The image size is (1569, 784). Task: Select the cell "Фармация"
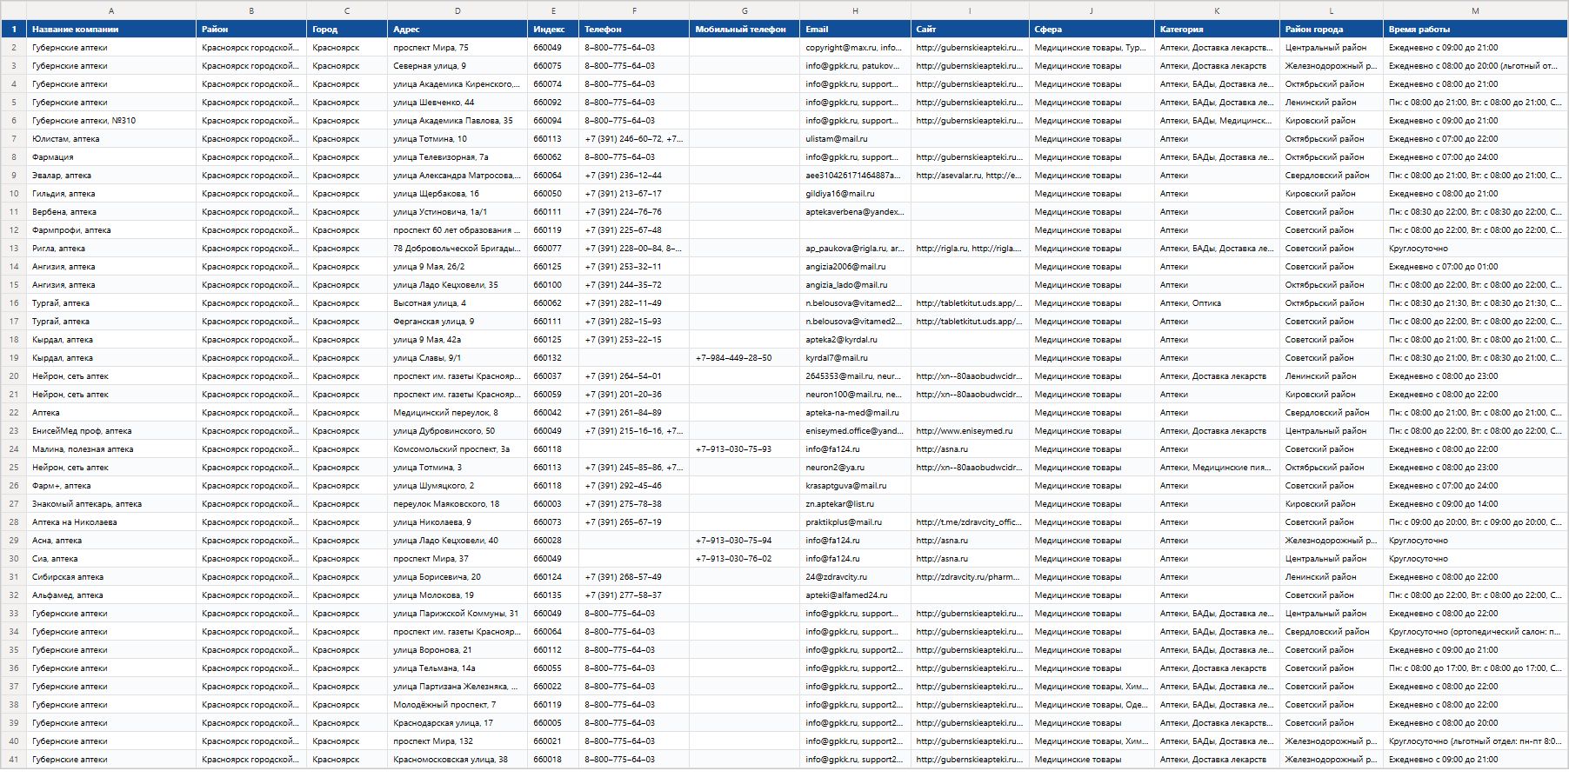111,157
